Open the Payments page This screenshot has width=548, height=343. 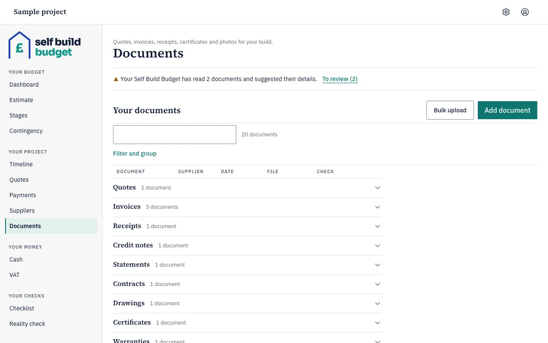pos(51,195)
